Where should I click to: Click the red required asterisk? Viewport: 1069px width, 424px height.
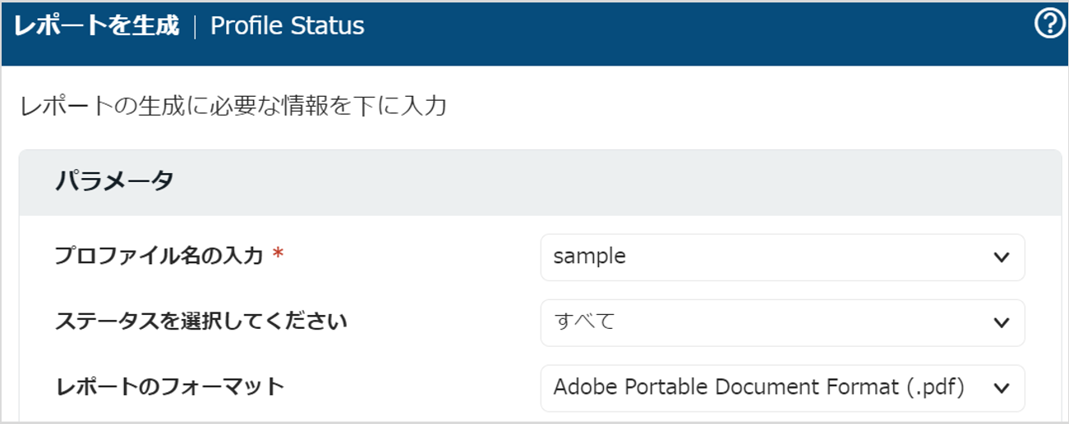[278, 256]
